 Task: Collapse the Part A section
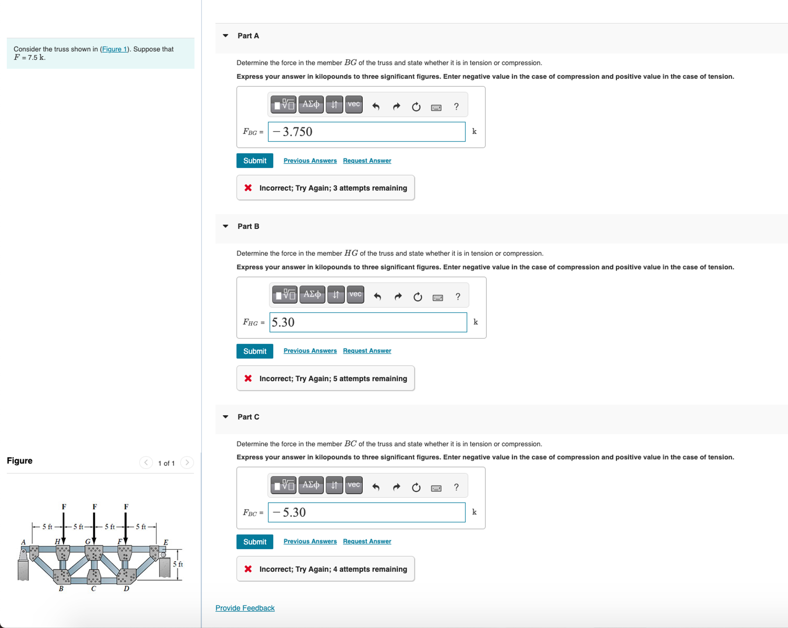225,36
